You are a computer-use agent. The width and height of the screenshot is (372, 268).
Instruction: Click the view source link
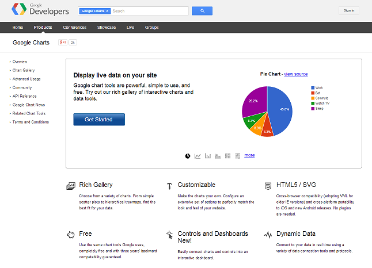(296, 74)
